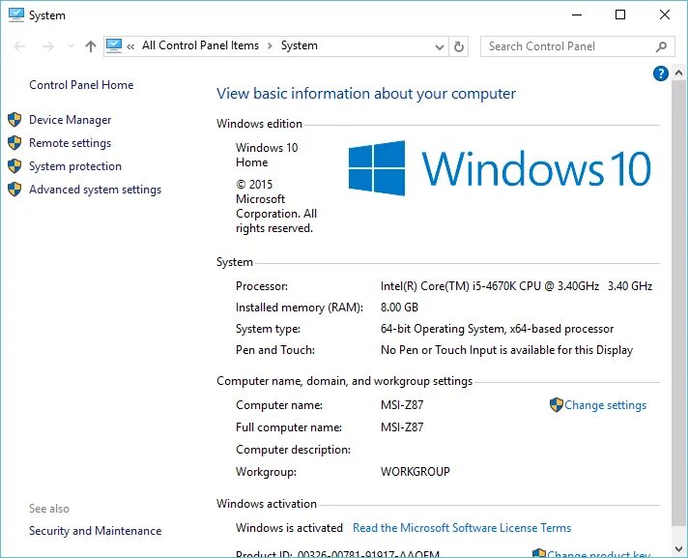Click the breadcrumb arrow after All Control Panel Items

pyautogui.click(x=270, y=46)
